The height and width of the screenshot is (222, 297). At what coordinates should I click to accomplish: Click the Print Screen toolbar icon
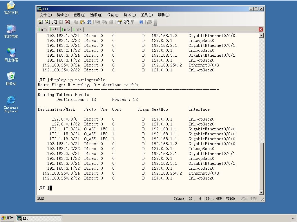pos(98,22)
